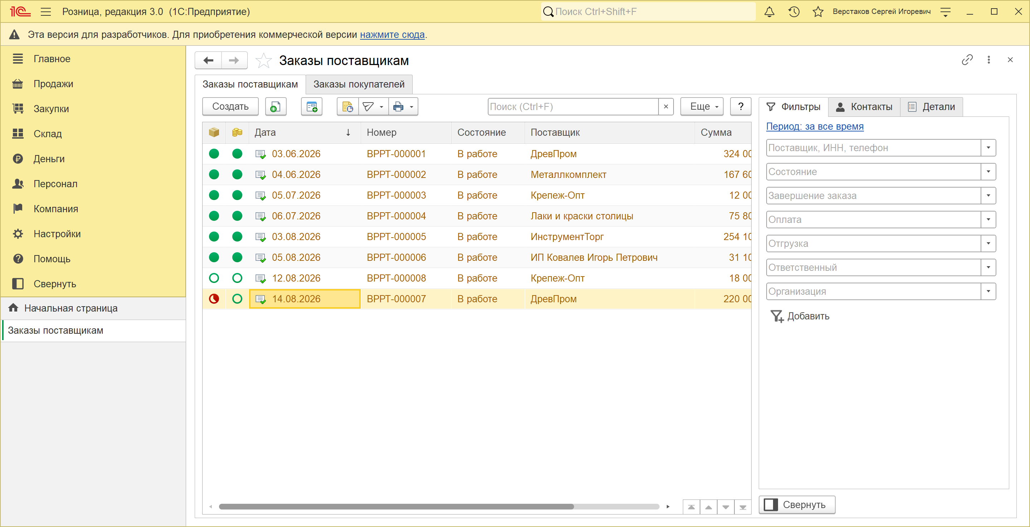The height and width of the screenshot is (527, 1030).
Task: Select the Заказы поставщикам tab
Action: pos(250,84)
